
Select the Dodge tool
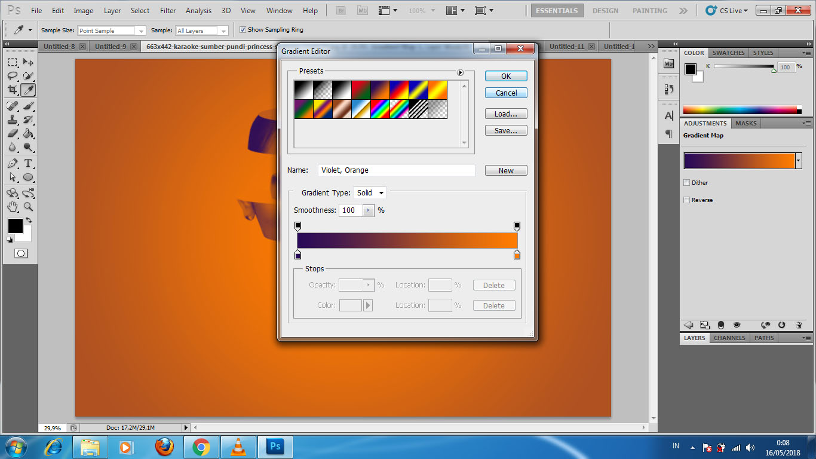(28, 147)
